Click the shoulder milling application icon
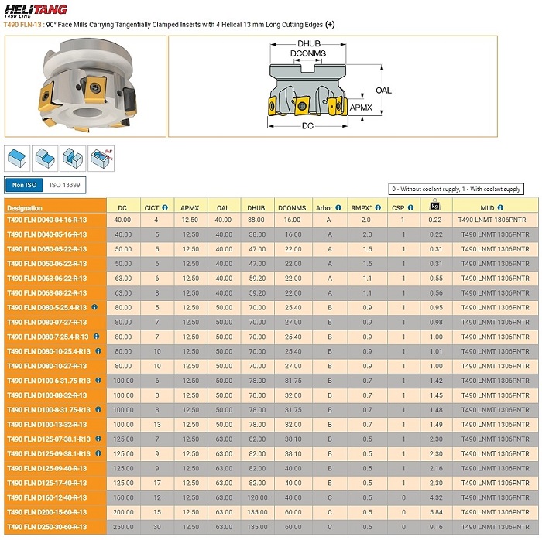The width and height of the screenshot is (542, 540). [x=45, y=159]
